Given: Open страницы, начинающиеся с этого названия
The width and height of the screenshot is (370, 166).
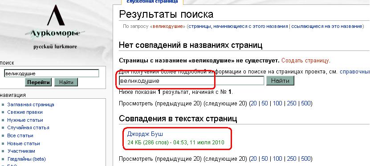Looking at the screenshot, I should (238, 26).
